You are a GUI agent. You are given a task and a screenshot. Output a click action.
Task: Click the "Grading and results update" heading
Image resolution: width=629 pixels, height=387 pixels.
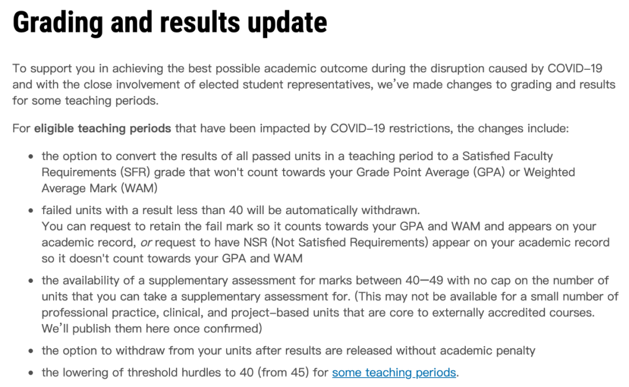pos(169,22)
